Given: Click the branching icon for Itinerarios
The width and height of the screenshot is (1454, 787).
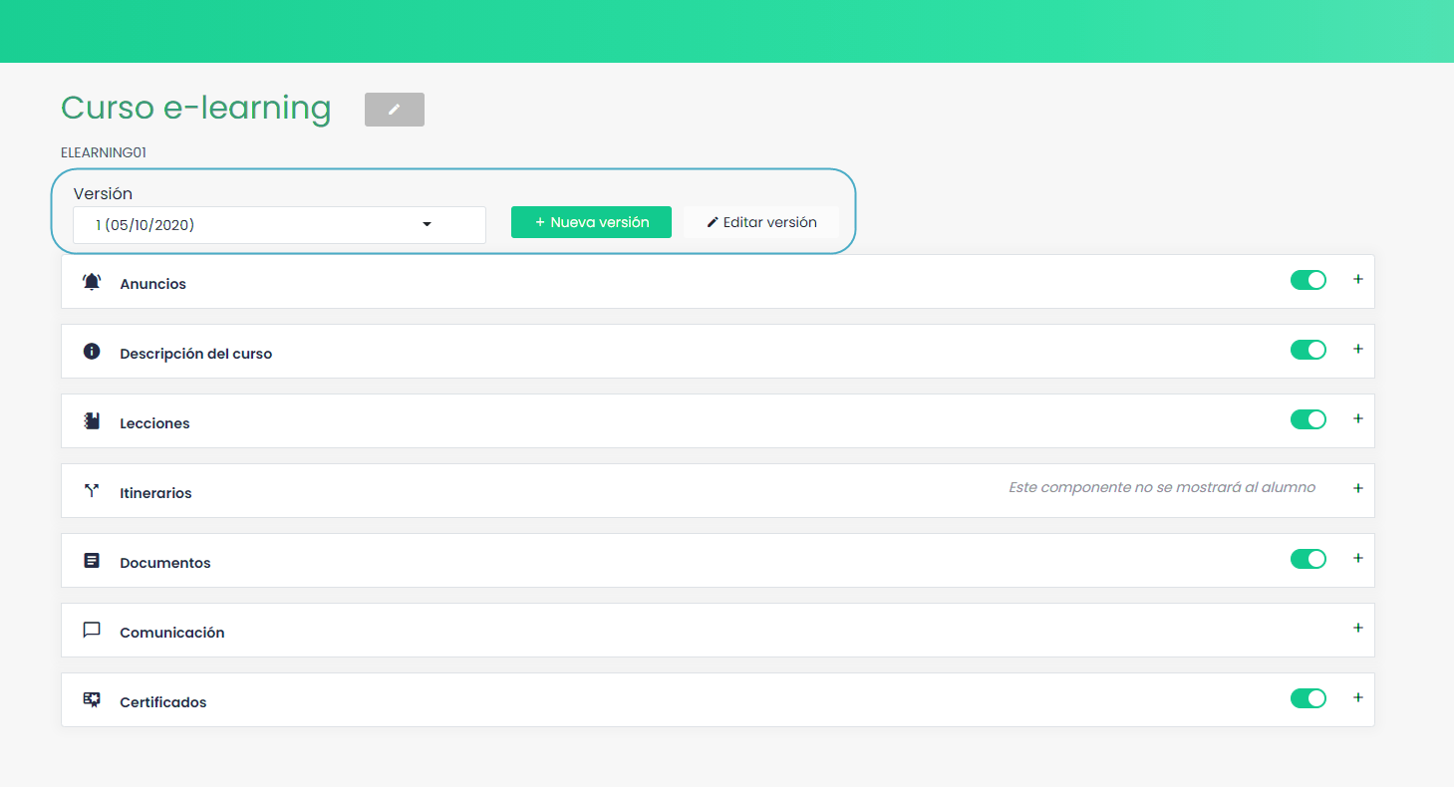Looking at the screenshot, I should [92, 491].
